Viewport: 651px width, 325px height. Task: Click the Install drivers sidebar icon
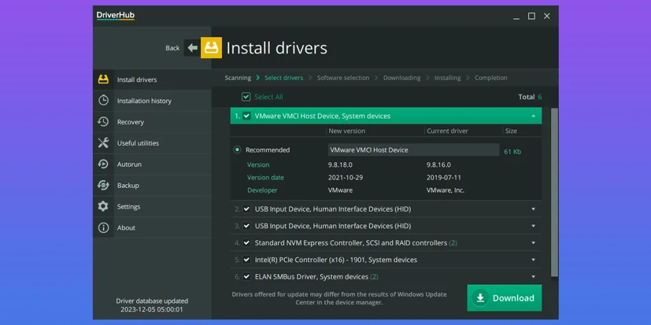click(x=103, y=79)
